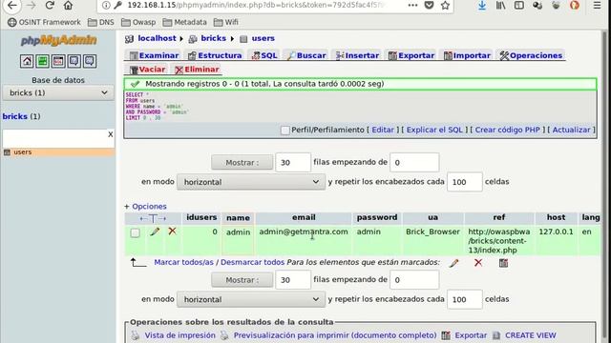
Task: Click the Eliminar tab
Action: (198, 70)
